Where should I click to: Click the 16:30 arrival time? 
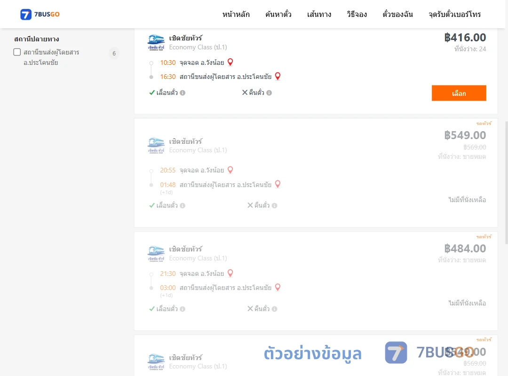(168, 77)
